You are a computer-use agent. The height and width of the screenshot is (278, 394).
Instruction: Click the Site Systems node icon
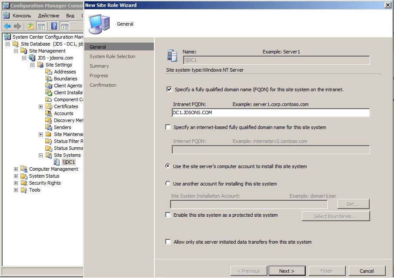tap(49, 155)
